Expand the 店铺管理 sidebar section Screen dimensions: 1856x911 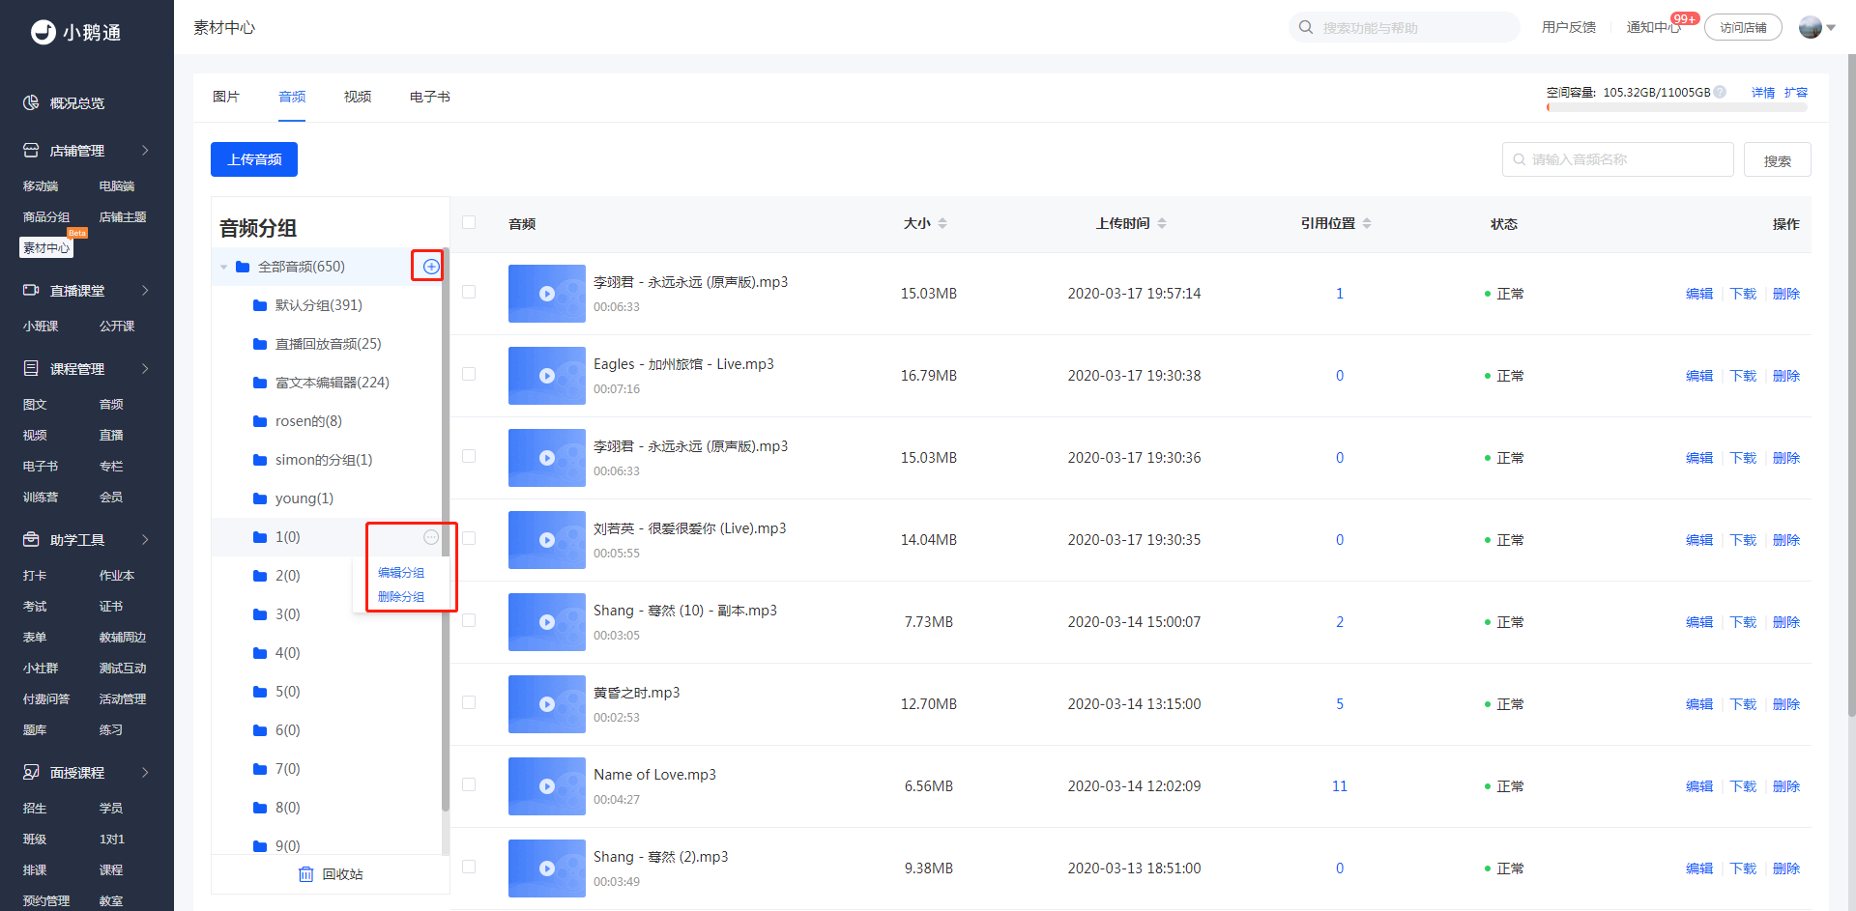[145, 151]
